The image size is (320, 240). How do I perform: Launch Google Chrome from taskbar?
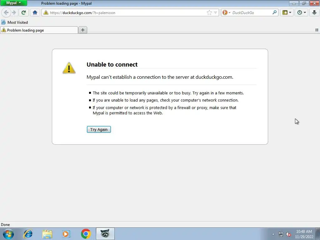coord(86,234)
